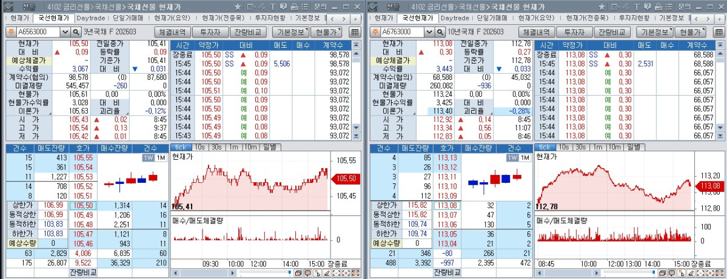Open the help bubble icon in the right window
This screenshot has height=279, width=727.
click(x=647, y=7)
